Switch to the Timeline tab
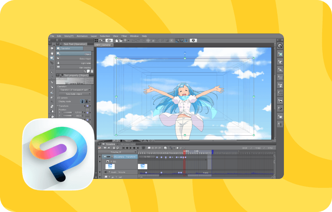 [108, 144]
